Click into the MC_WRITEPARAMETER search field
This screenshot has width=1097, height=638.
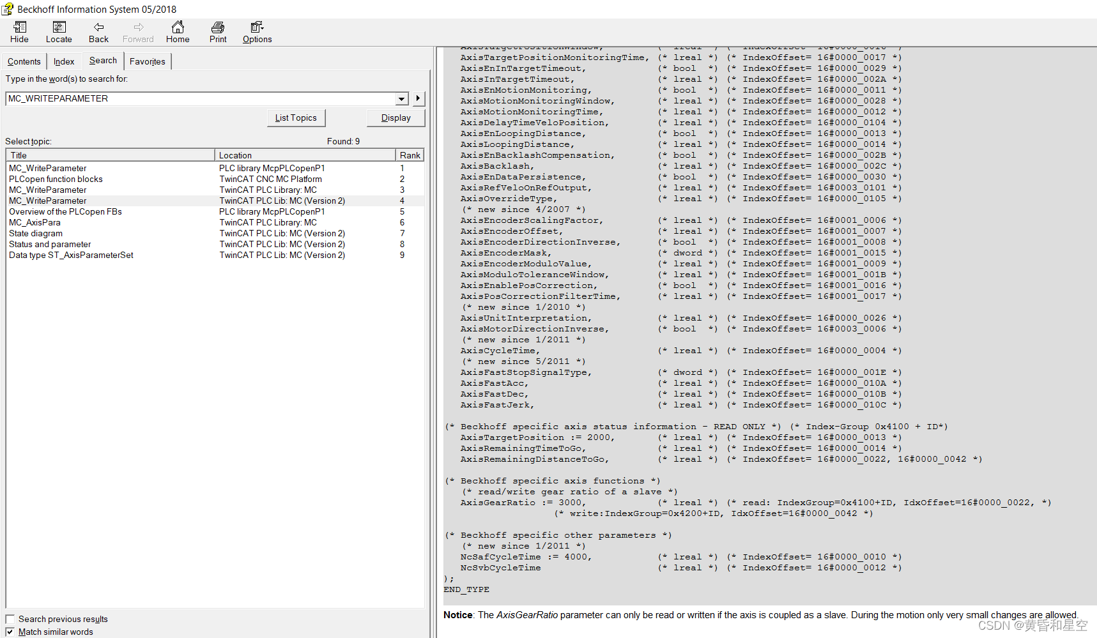tap(201, 98)
